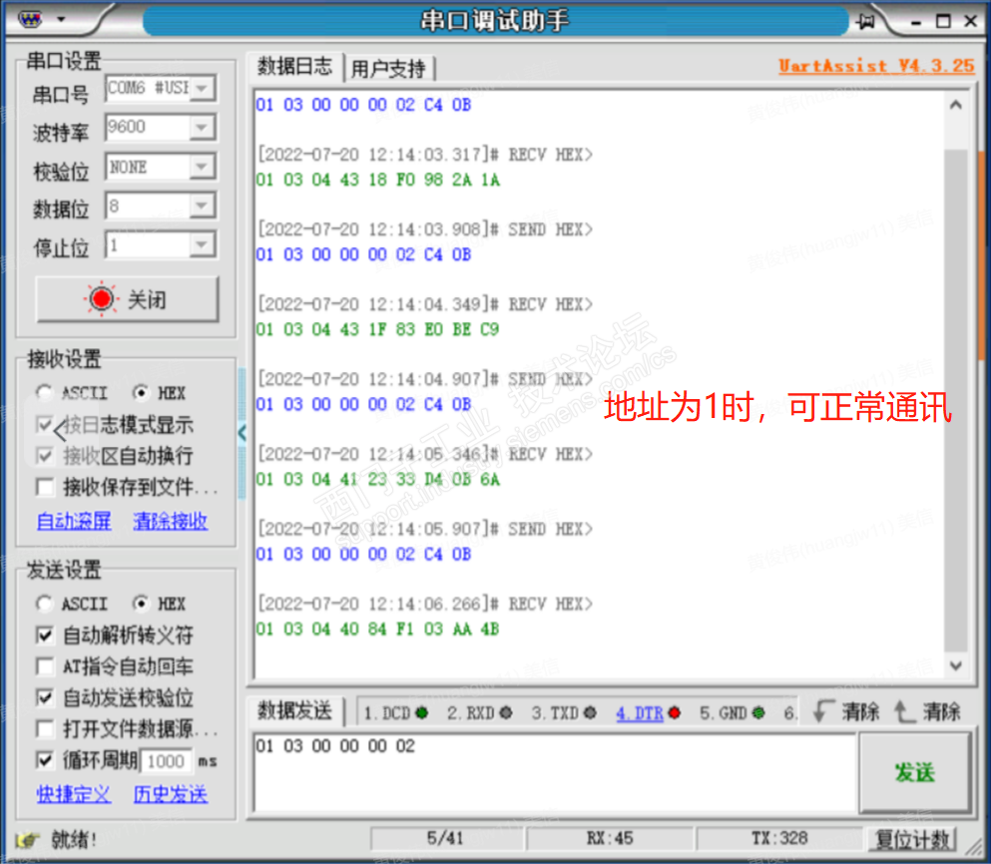
Task: Click the red serial port status icon
Action: [x=101, y=299]
